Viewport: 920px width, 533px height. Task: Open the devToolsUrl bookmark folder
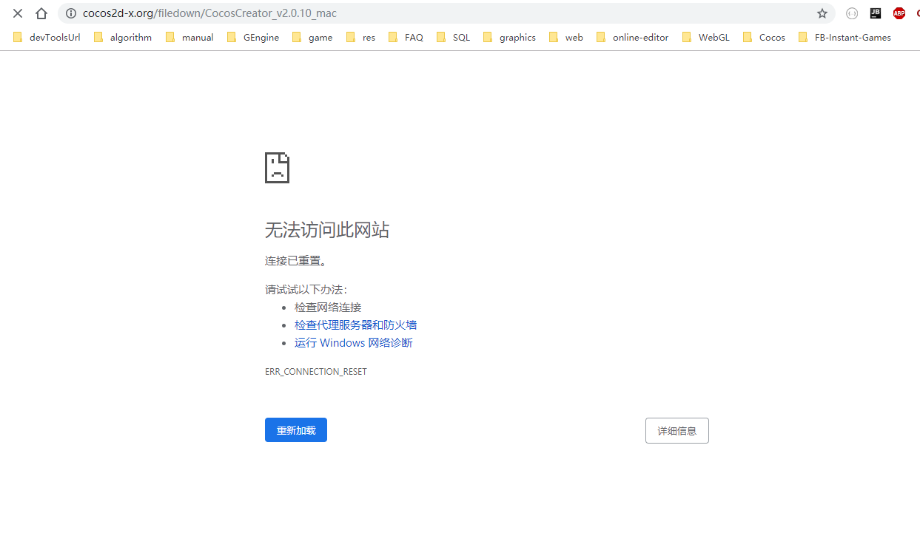pyautogui.click(x=47, y=37)
